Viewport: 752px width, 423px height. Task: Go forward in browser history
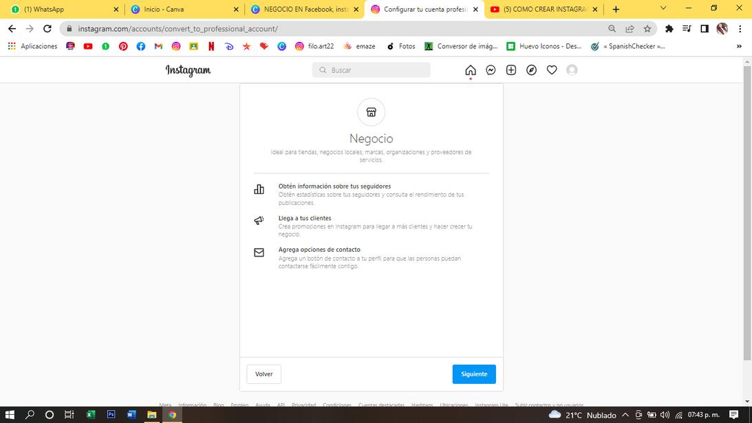(30, 29)
